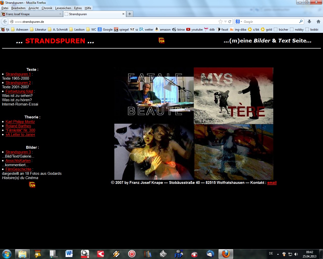Go to the Firefox home page icon
The width and height of the screenshot is (323, 259).
point(318,22)
